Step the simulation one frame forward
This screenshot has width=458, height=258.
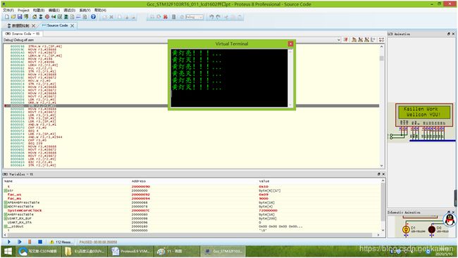pyautogui.click(x=19, y=242)
